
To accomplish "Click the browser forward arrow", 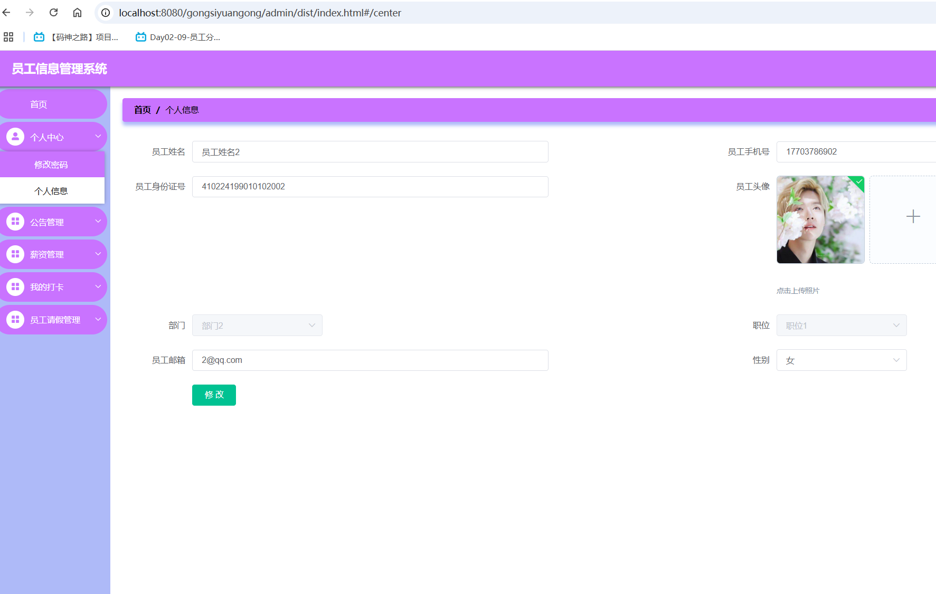I will pyautogui.click(x=30, y=13).
